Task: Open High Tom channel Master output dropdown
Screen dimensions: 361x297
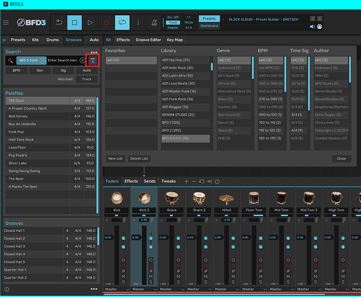Action: coord(336,289)
